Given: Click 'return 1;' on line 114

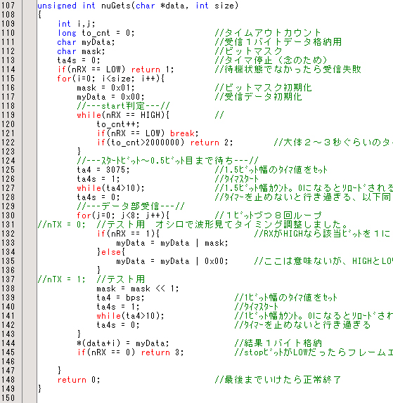Looking at the screenshot, I should [153, 70].
